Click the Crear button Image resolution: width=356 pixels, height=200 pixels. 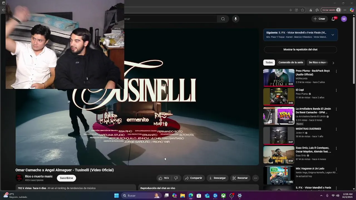pos(319,19)
